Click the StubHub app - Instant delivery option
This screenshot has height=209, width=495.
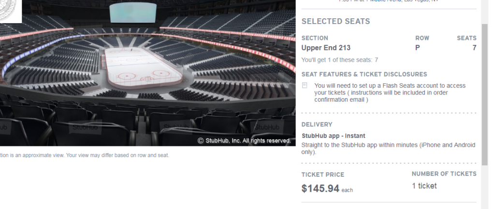coord(333,136)
